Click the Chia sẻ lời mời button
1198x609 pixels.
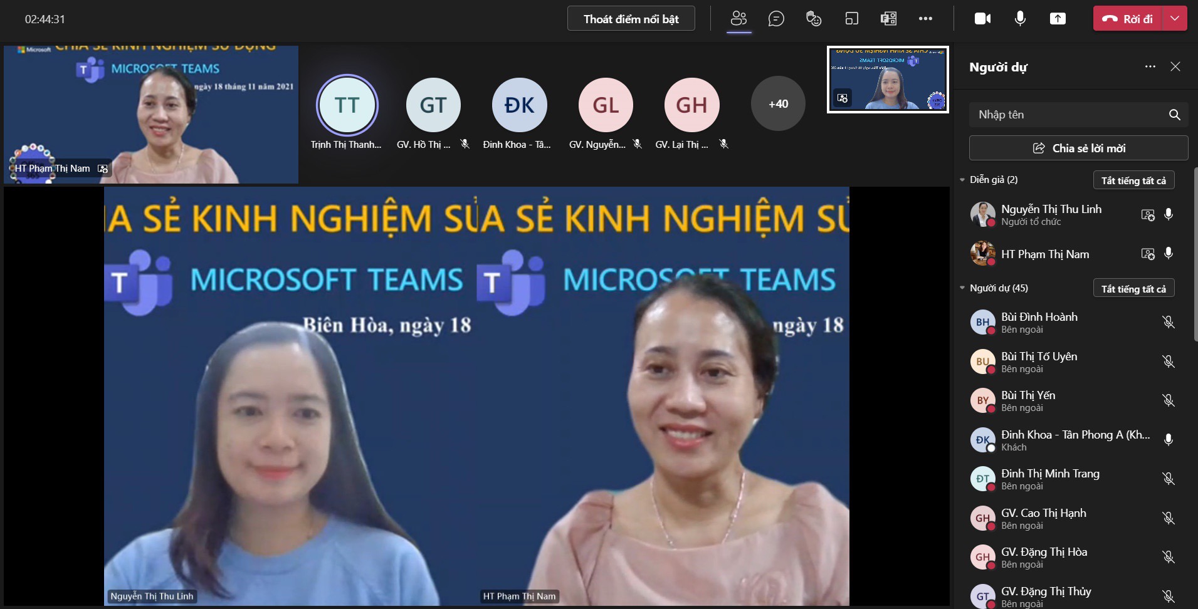tap(1078, 148)
